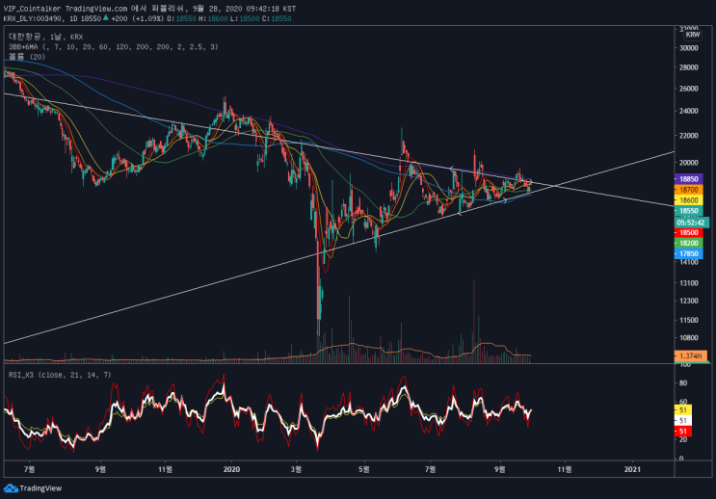
Task: Click the white 51 RSI value tag
Action: (x=683, y=420)
